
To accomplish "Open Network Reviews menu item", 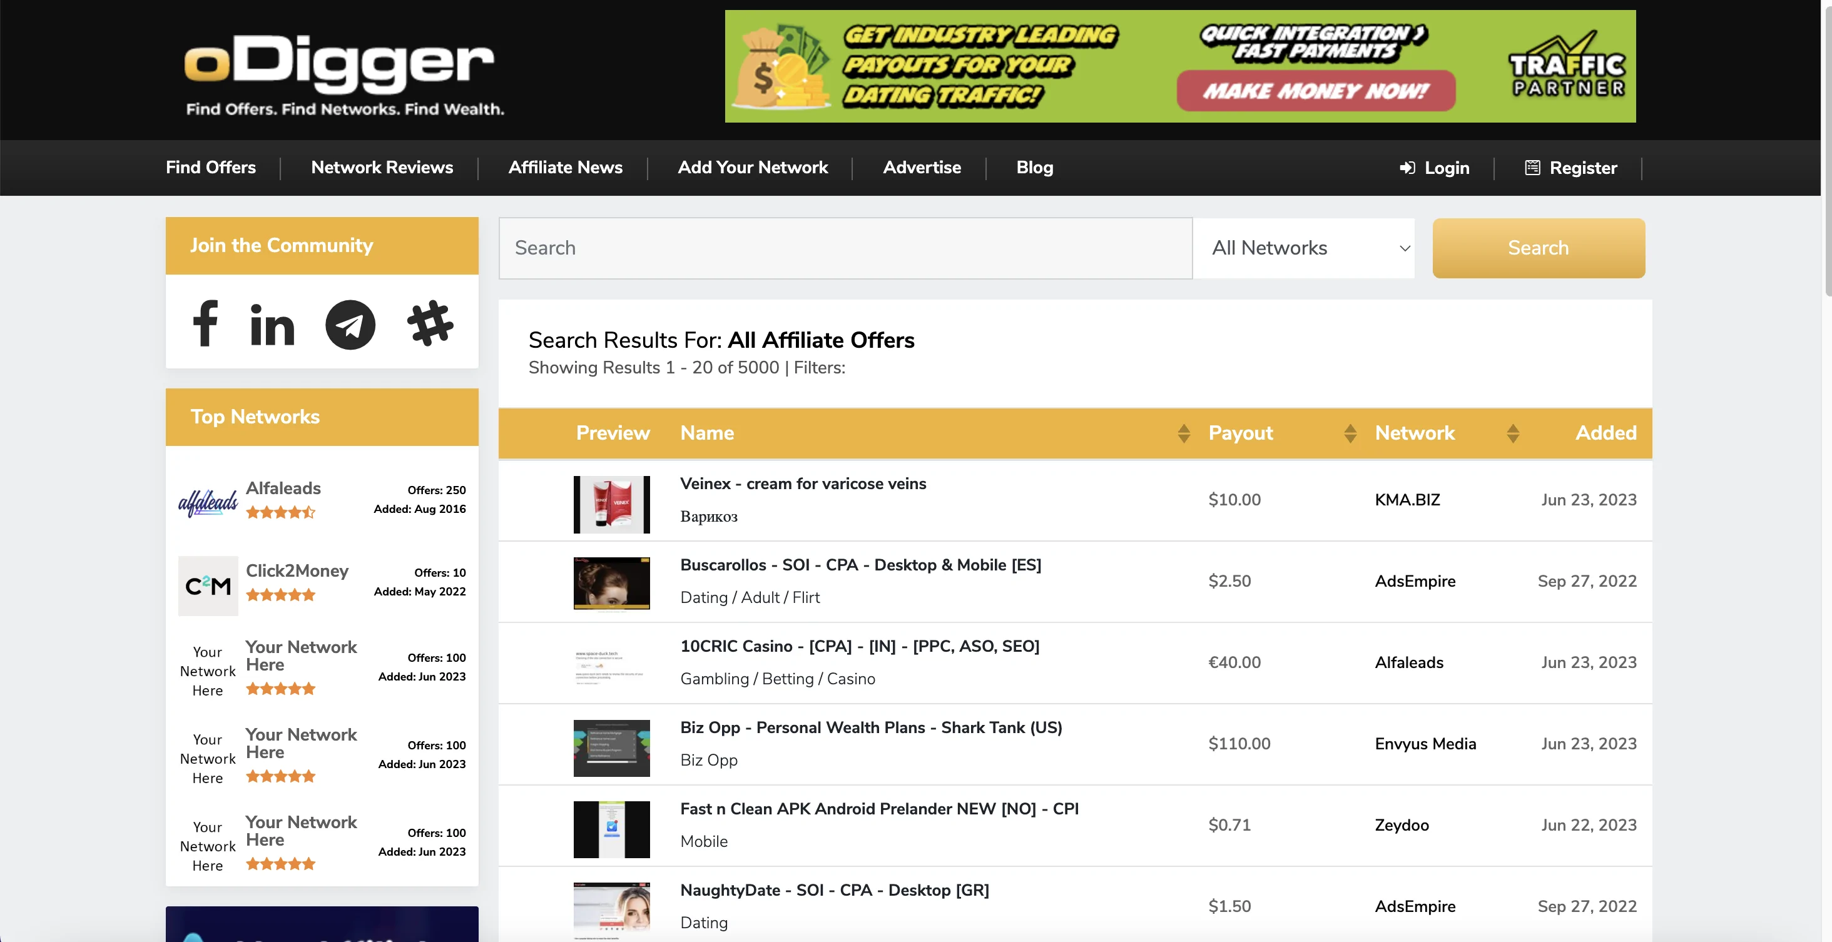I will pos(382,168).
